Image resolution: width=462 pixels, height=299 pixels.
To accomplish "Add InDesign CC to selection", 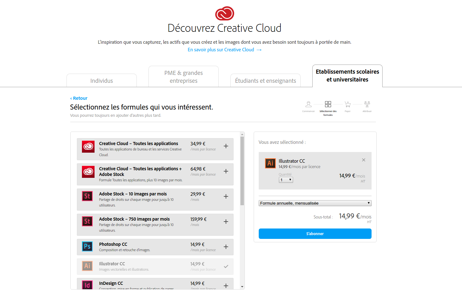I will (226, 286).
